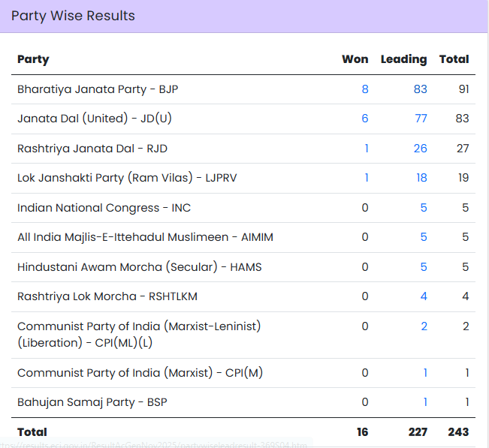The height and width of the screenshot is (448, 489).
Task: Click RSHTLKM total value 4
Action: coord(465,296)
